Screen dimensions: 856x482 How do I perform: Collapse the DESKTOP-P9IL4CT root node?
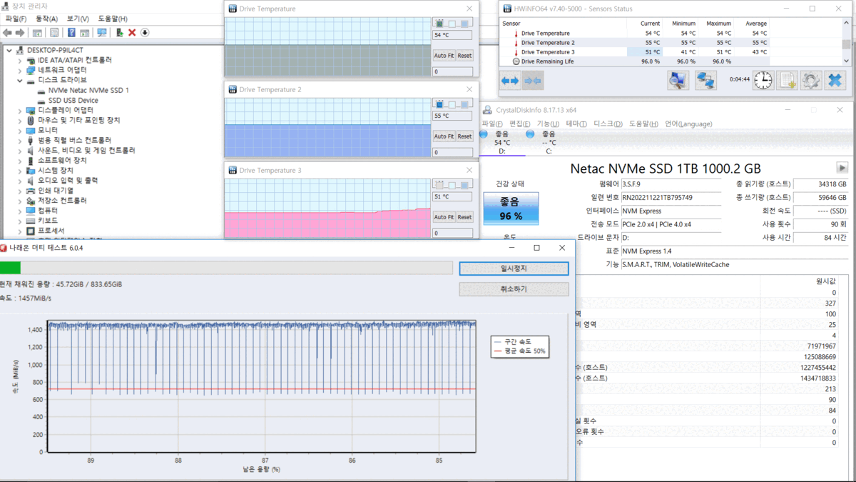tap(9, 51)
